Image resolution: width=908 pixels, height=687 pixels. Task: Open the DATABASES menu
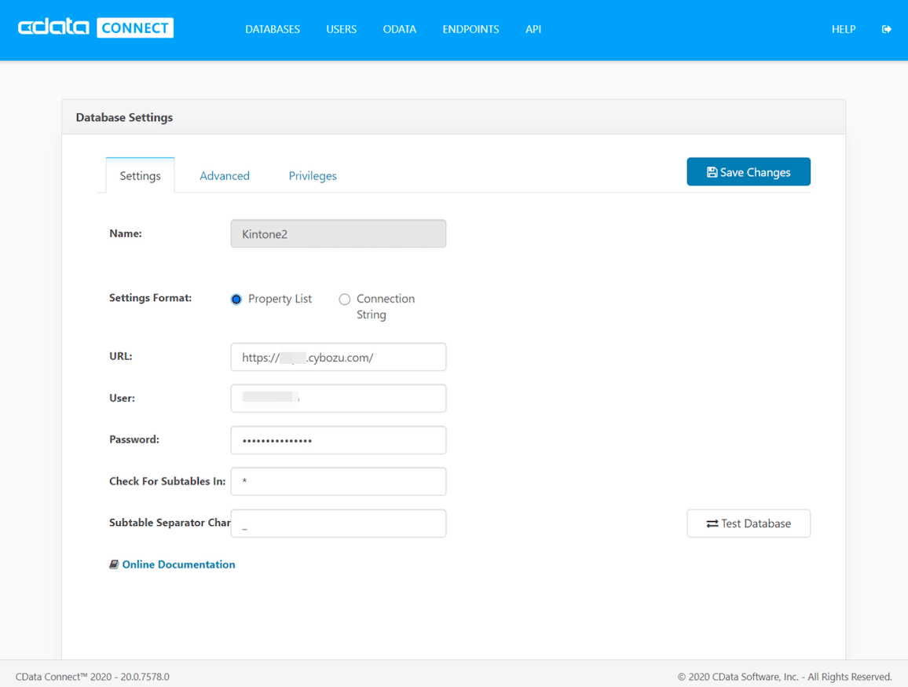click(273, 29)
